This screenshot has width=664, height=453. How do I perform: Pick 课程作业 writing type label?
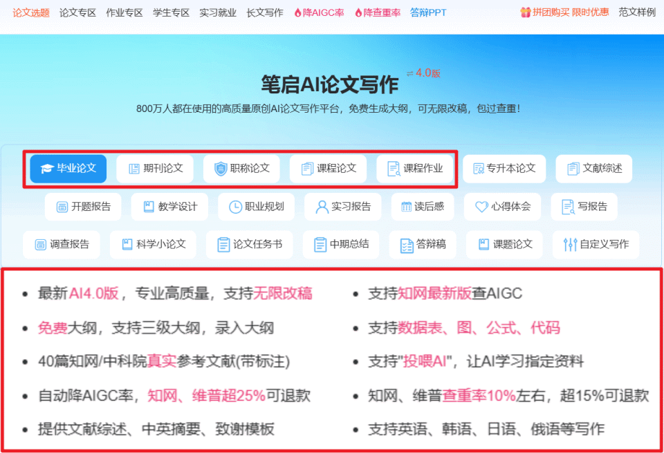pos(423,169)
